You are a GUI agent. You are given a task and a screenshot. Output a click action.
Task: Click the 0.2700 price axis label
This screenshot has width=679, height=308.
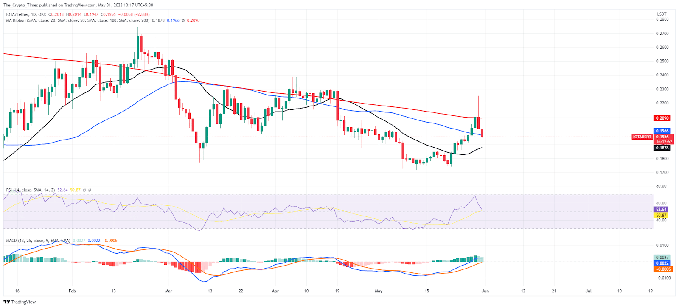(662, 34)
